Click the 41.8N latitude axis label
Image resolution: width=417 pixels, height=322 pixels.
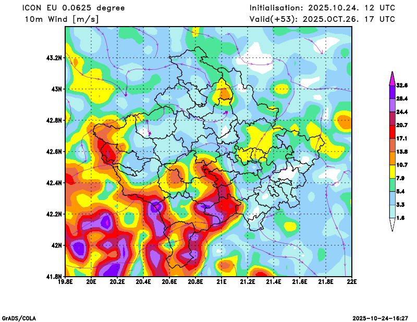54,276
